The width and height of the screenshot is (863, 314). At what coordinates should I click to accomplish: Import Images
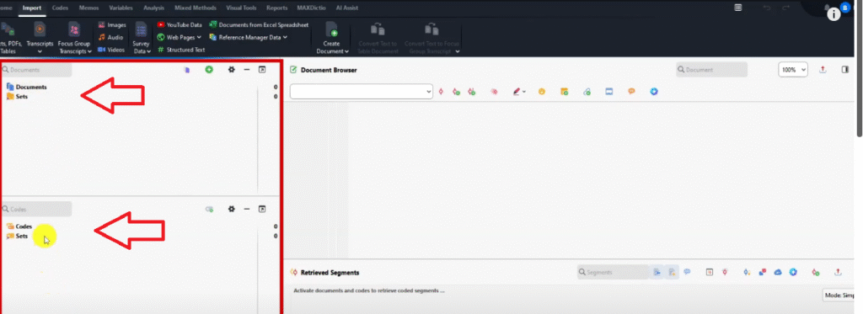coord(112,25)
